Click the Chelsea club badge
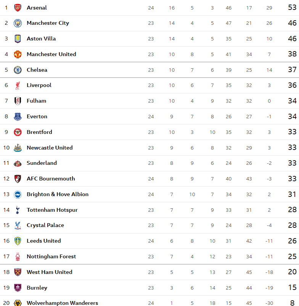The image size is (299, 306). point(18,70)
